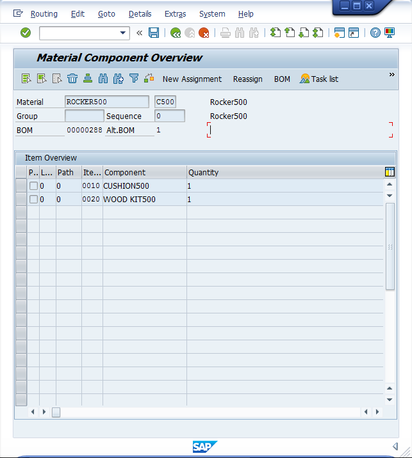Open the Edit menu
The width and height of the screenshot is (412, 458).
coord(78,13)
